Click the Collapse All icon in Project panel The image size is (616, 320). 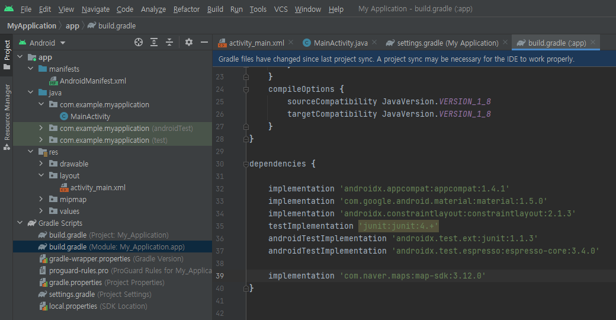[x=169, y=43]
